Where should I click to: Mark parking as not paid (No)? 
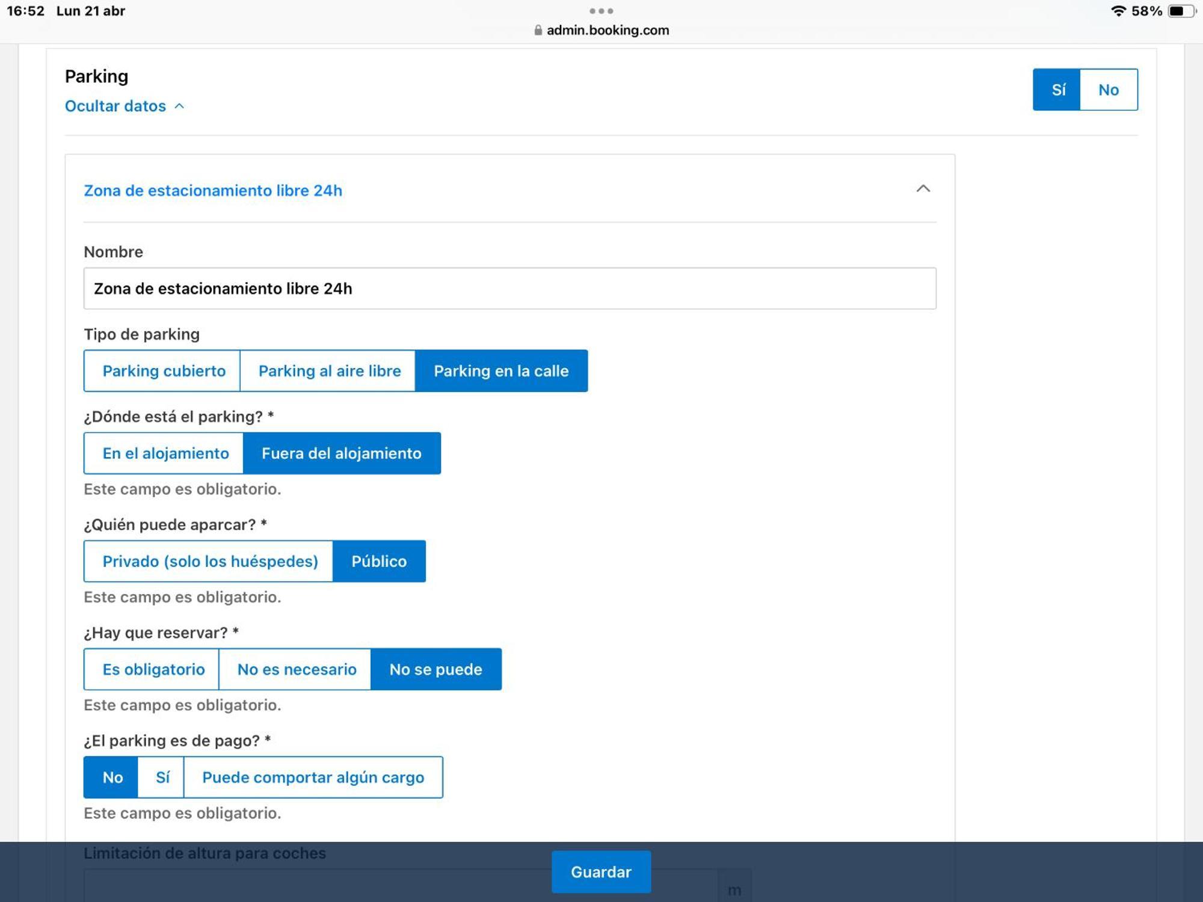pos(112,778)
